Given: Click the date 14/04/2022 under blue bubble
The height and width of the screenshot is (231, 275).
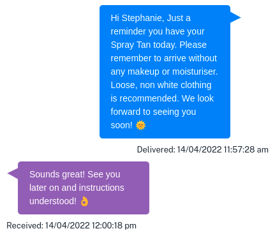Looking at the screenshot, I should [199, 149].
